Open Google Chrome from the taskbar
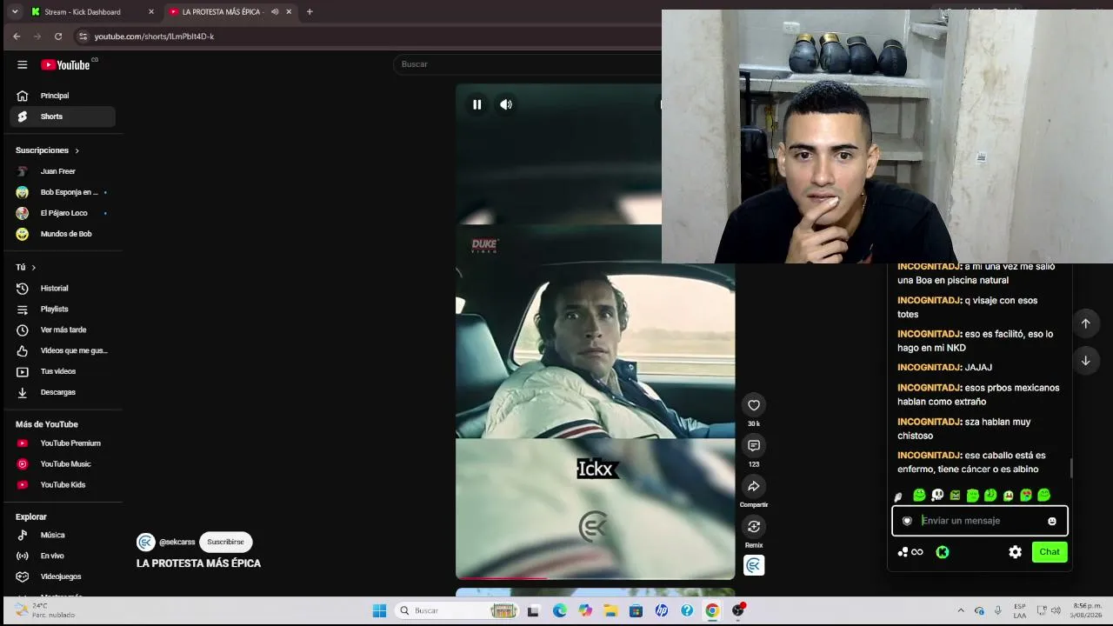This screenshot has width=1113, height=626. click(712, 610)
